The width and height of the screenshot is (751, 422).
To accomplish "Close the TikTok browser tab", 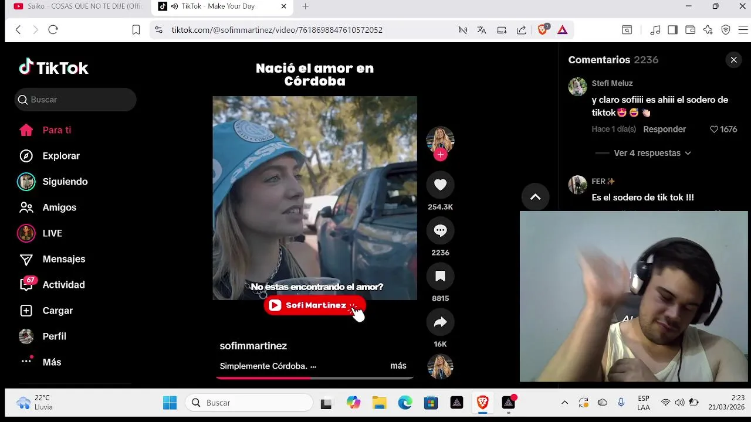I will [x=283, y=6].
